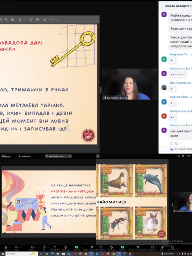Select the small speaker video thumbnail
This screenshot has width=192, height=256.
click(182, 202)
